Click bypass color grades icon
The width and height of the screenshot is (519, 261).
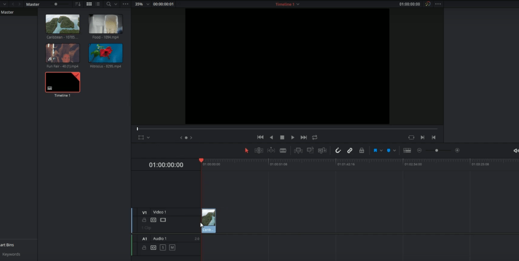[428, 4]
